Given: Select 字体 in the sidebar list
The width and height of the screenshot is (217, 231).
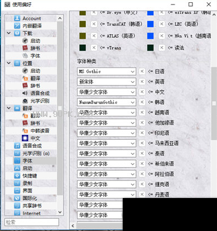Looking at the screenshot, I should (27, 161).
